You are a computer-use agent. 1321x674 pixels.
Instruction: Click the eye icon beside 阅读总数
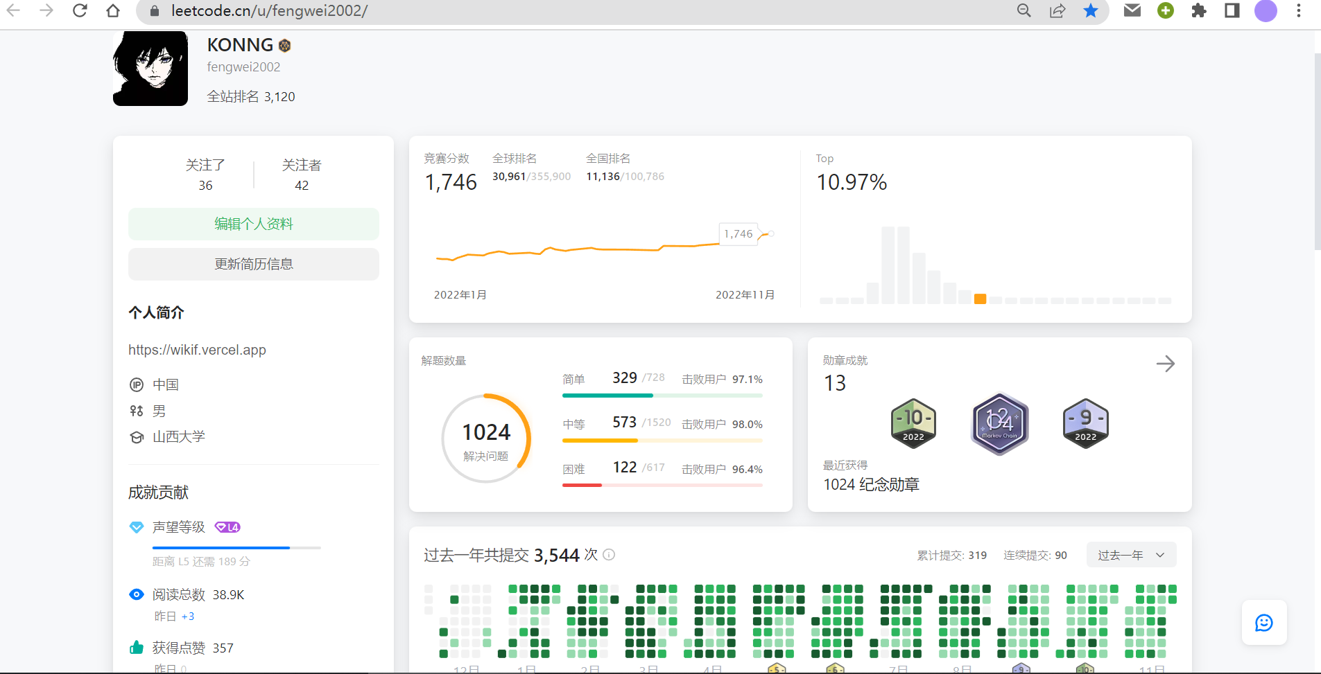click(137, 594)
